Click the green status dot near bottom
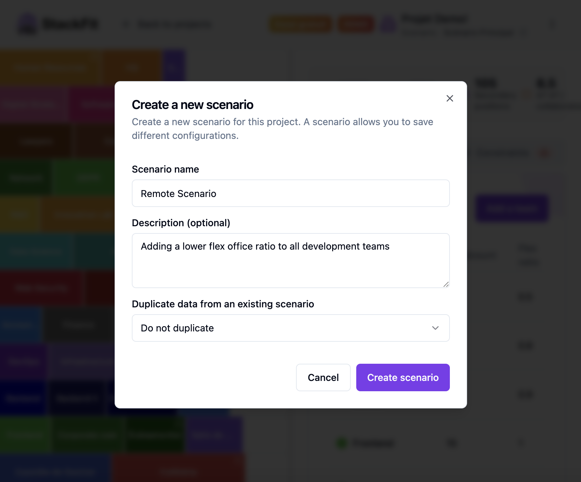 pyautogui.click(x=341, y=443)
